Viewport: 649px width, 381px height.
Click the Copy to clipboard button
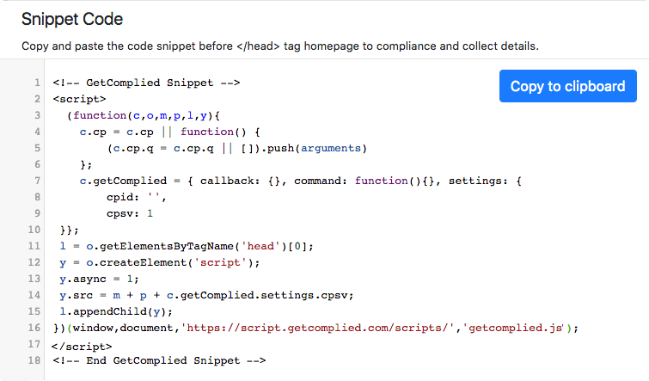click(x=568, y=86)
